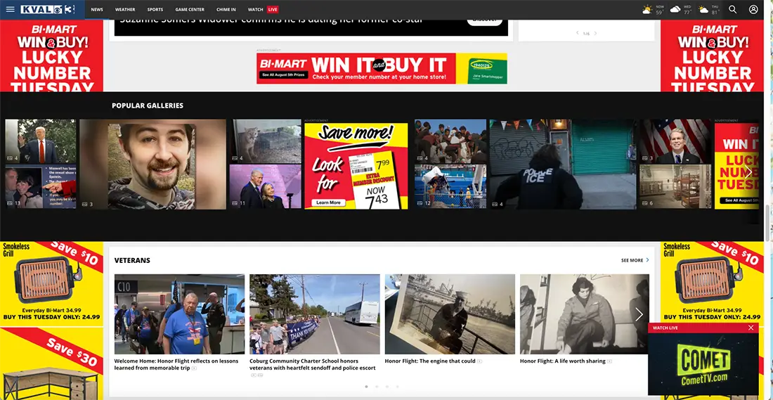Open the 12-photo fence and pool gallery

[x=450, y=186]
